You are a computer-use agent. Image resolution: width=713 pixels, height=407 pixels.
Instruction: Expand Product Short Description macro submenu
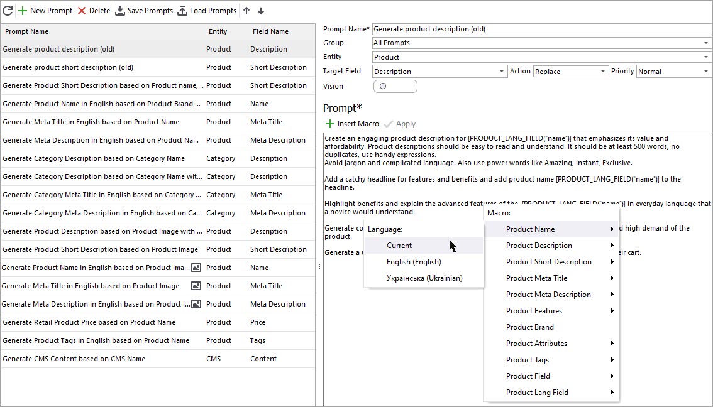(x=551, y=262)
